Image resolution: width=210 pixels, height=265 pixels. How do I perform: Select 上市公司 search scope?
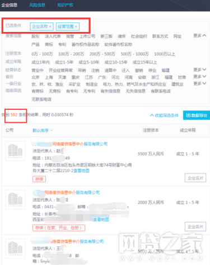[87, 36]
